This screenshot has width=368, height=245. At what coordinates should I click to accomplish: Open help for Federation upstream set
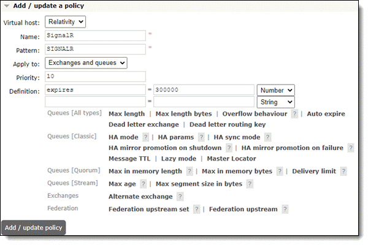197,209
